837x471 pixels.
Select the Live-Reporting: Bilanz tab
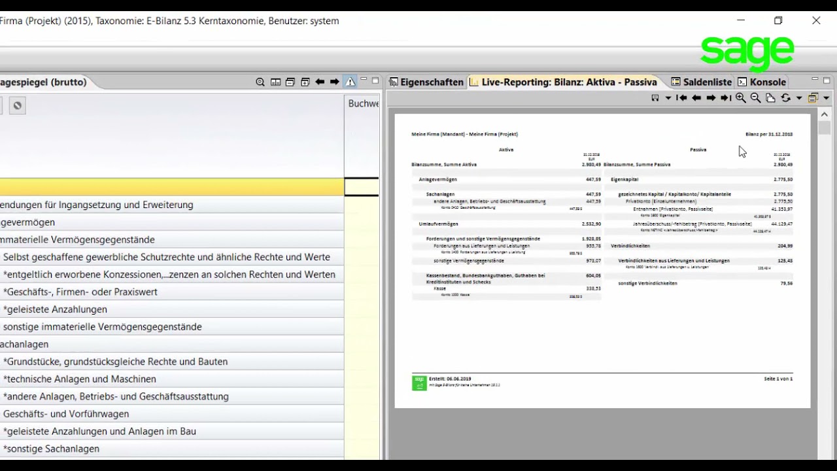[x=563, y=82]
